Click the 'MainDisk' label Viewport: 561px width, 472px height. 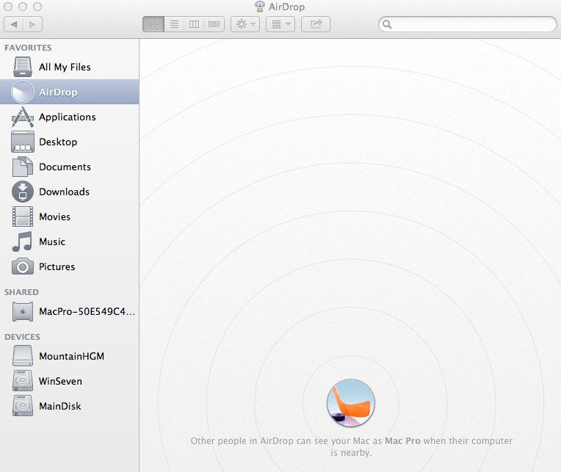pos(60,406)
